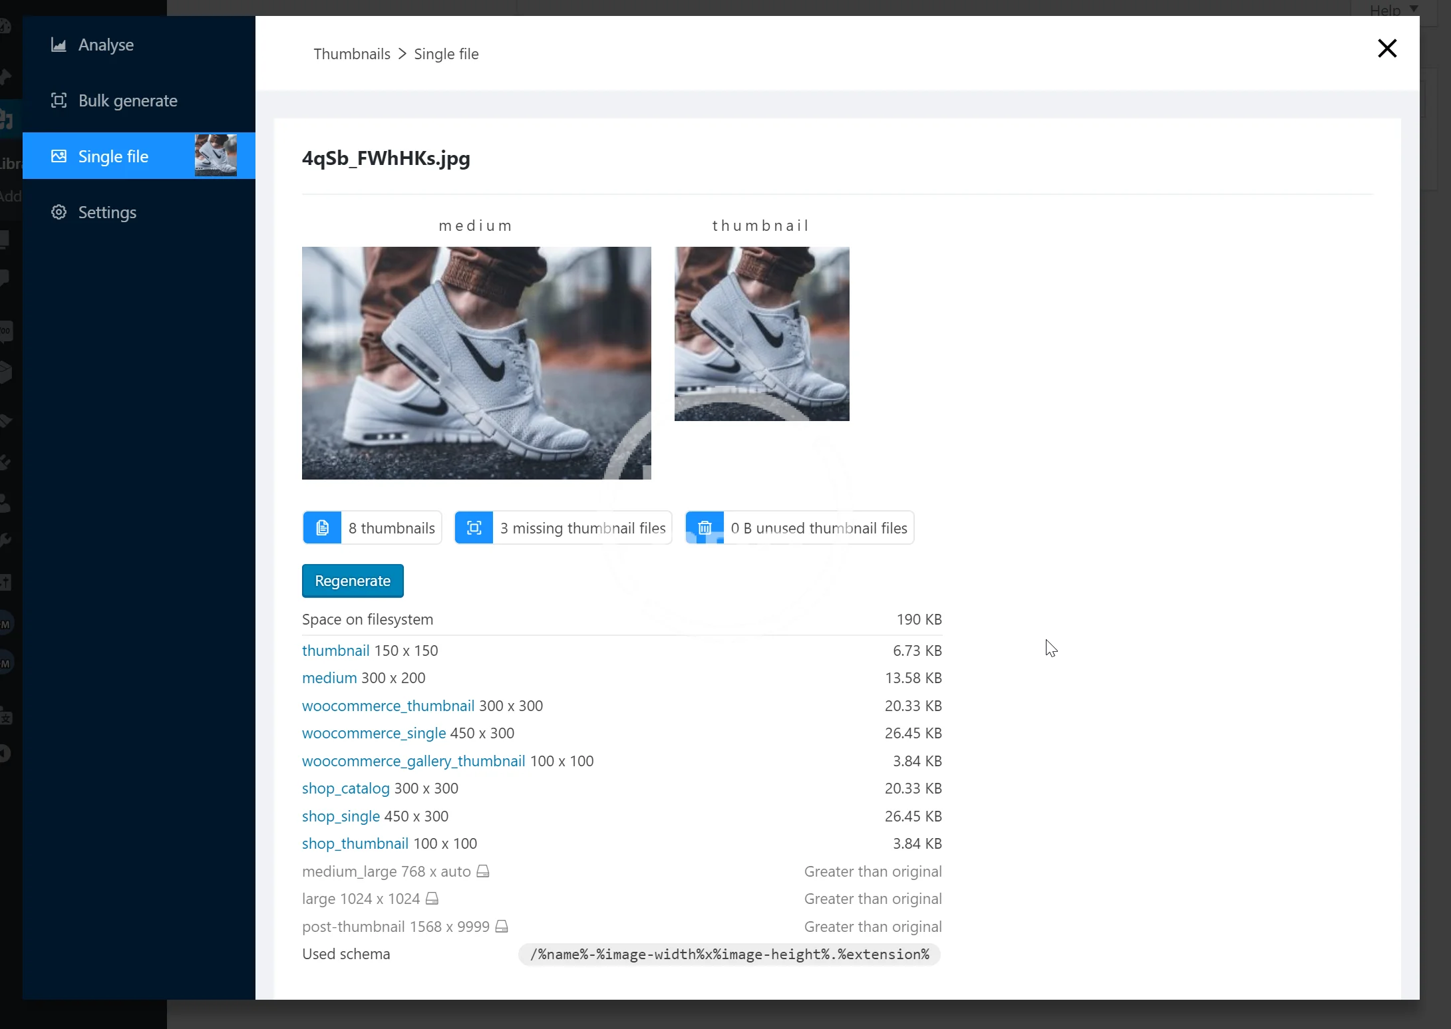Open the shop_catalog size link
Image resolution: width=1451 pixels, height=1029 pixels.
[x=345, y=788]
